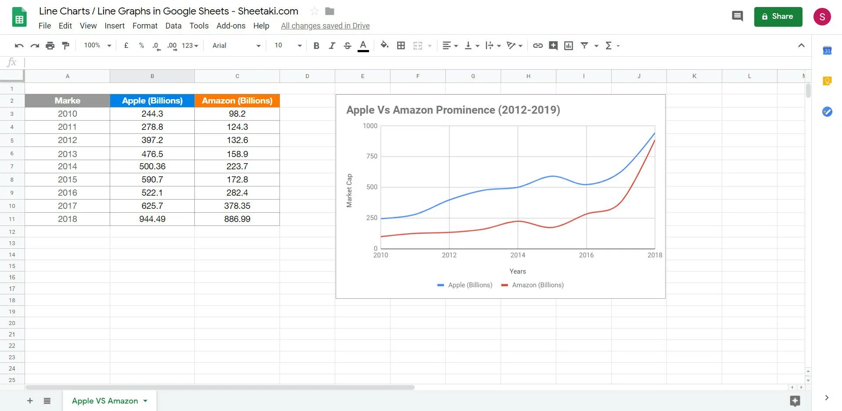
Task: Open comment history icon near Share
Action: [x=738, y=17]
